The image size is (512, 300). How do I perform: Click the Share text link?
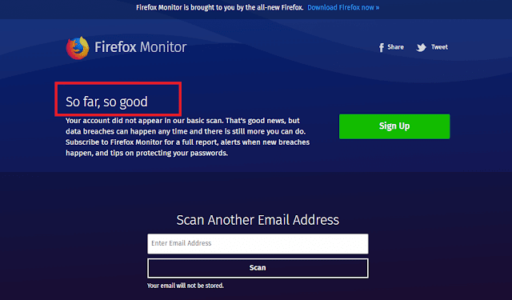pyautogui.click(x=395, y=47)
